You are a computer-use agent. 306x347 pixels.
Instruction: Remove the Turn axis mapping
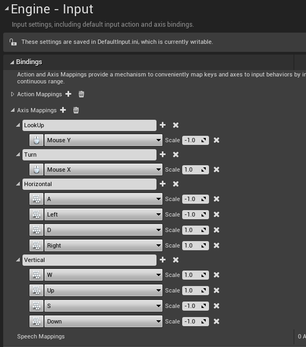pyautogui.click(x=176, y=155)
